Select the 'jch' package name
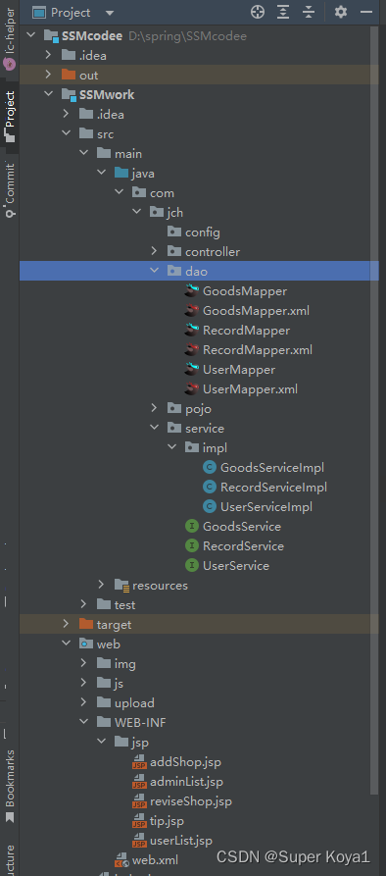 (x=174, y=212)
